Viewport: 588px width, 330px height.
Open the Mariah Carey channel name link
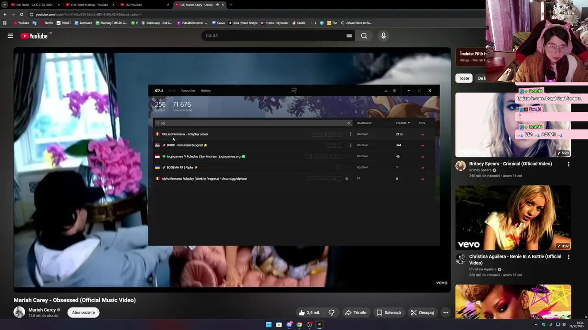42,310
